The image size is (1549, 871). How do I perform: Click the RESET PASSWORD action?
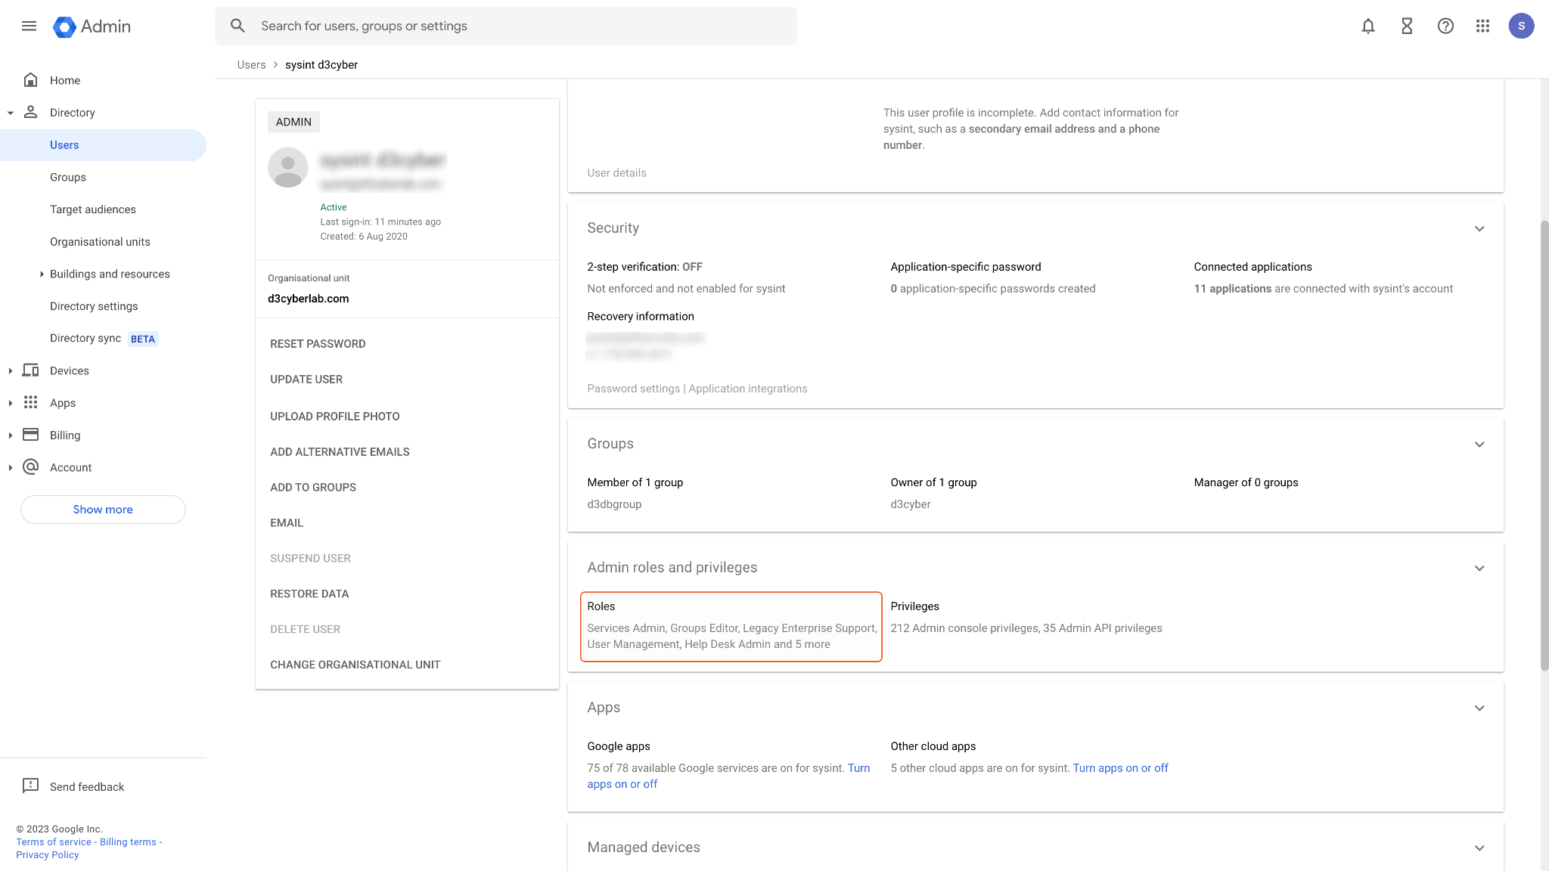pyautogui.click(x=318, y=344)
